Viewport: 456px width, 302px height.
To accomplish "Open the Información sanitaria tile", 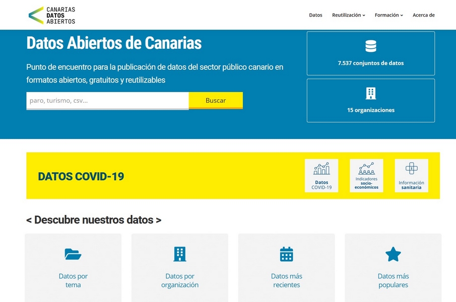I will [411, 176].
